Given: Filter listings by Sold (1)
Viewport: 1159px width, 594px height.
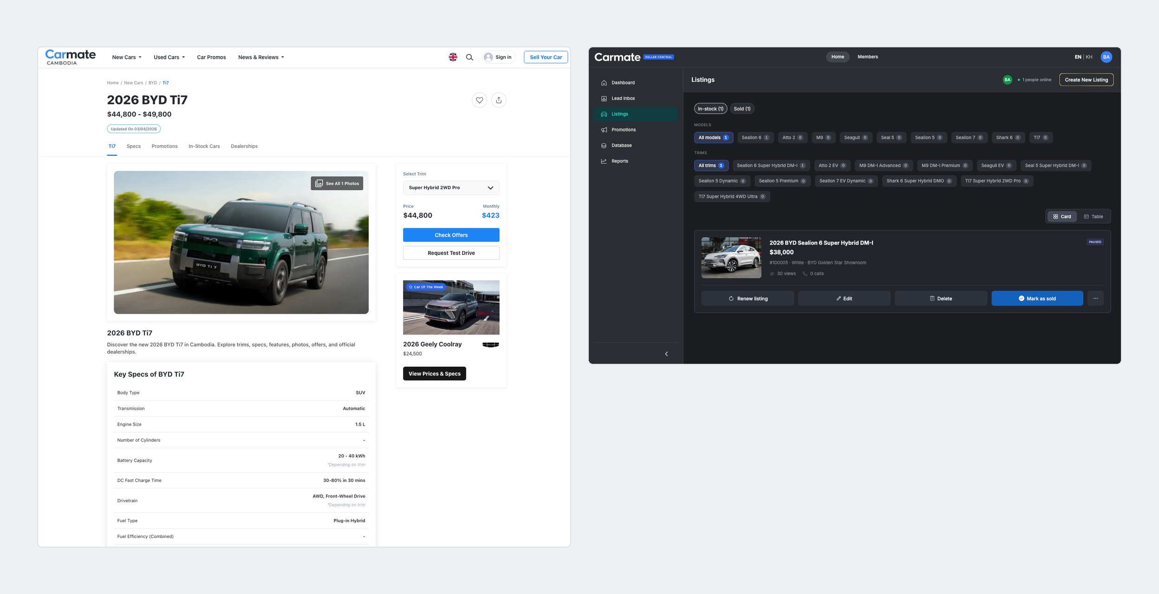Looking at the screenshot, I should [x=742, y=109].
